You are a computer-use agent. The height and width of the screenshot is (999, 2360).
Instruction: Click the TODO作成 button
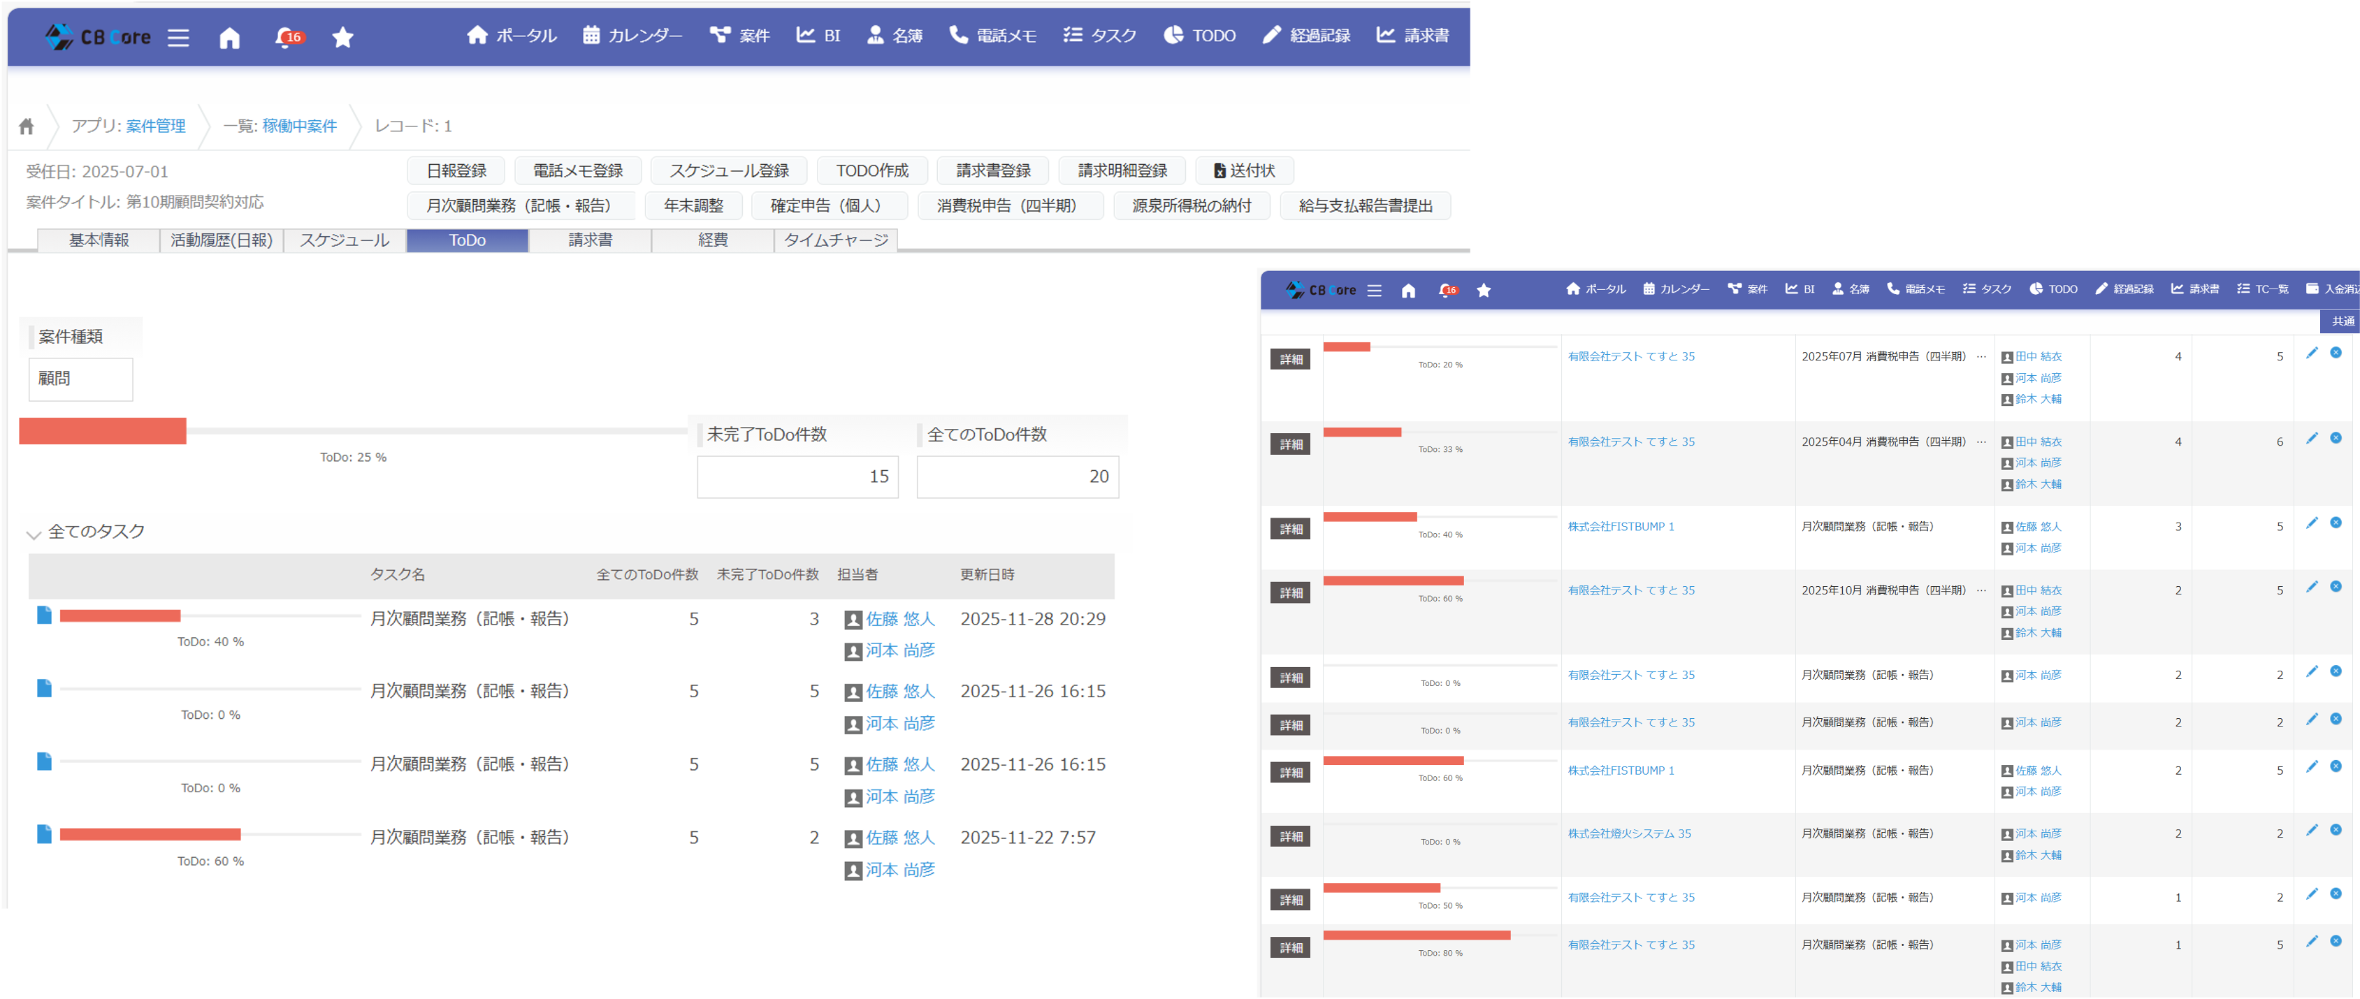pos(871,170)
